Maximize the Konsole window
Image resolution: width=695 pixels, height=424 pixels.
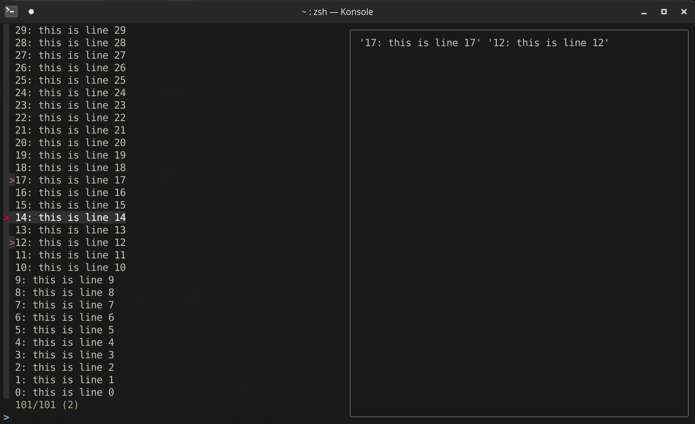pos(664,12)
